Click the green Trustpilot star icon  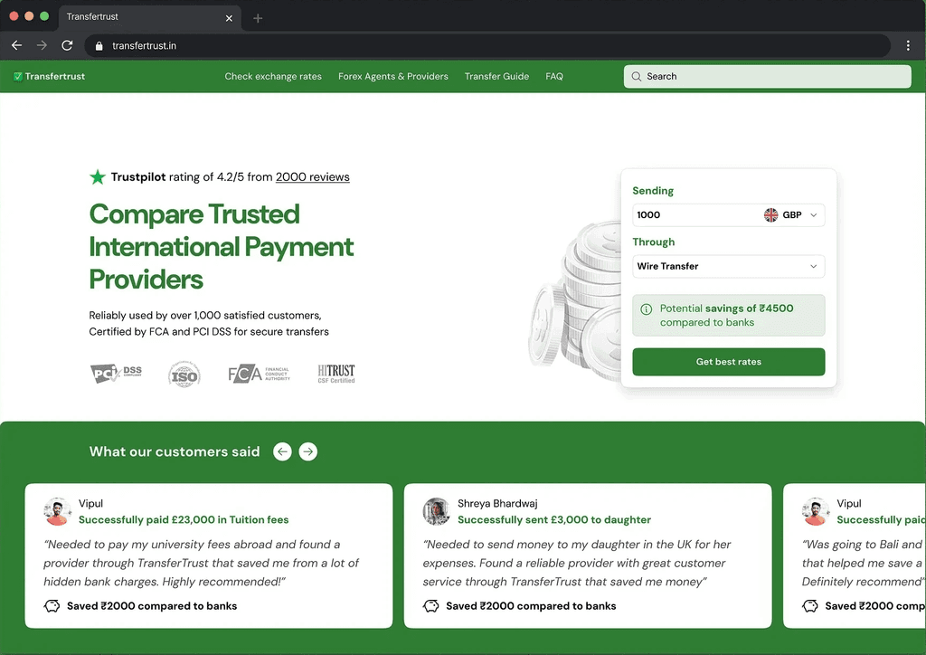(x=98, y=176)
